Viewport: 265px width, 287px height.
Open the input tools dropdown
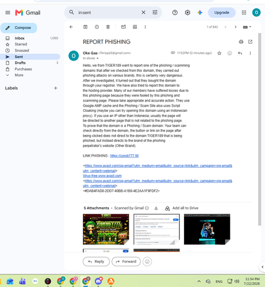[x=247, y=27]
